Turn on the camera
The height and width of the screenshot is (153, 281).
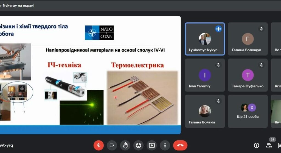coord(112,145)
